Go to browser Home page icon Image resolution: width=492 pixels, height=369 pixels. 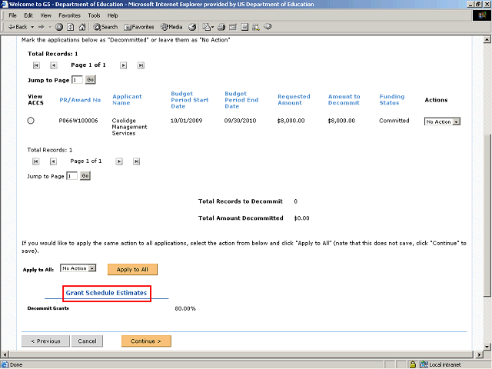pyautogui.click(x=80, y=27)
